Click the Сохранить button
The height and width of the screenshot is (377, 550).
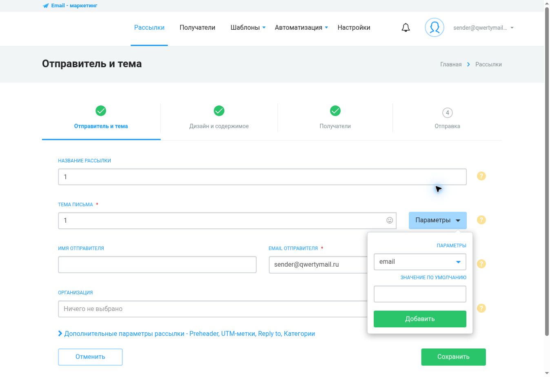[x=453, y=357]
